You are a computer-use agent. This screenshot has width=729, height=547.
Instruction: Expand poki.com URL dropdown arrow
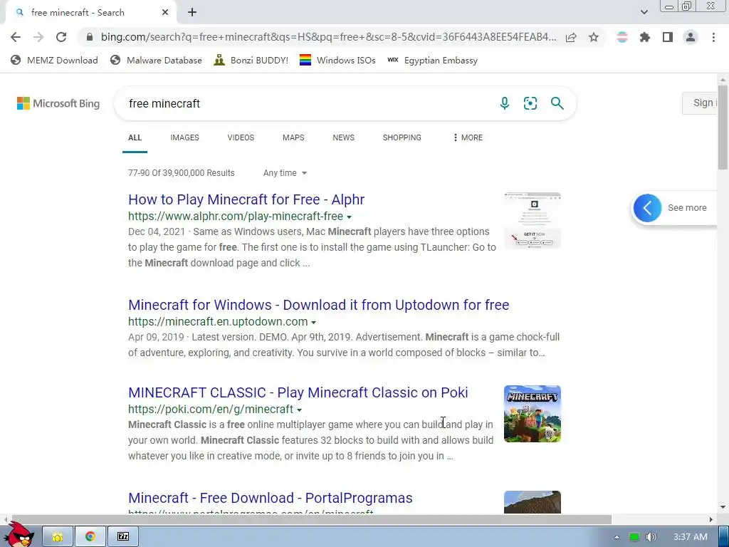(x=300, y=410)
